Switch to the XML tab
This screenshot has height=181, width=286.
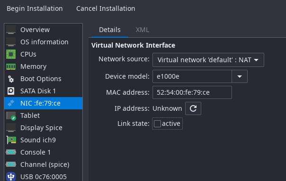(142, 30)
